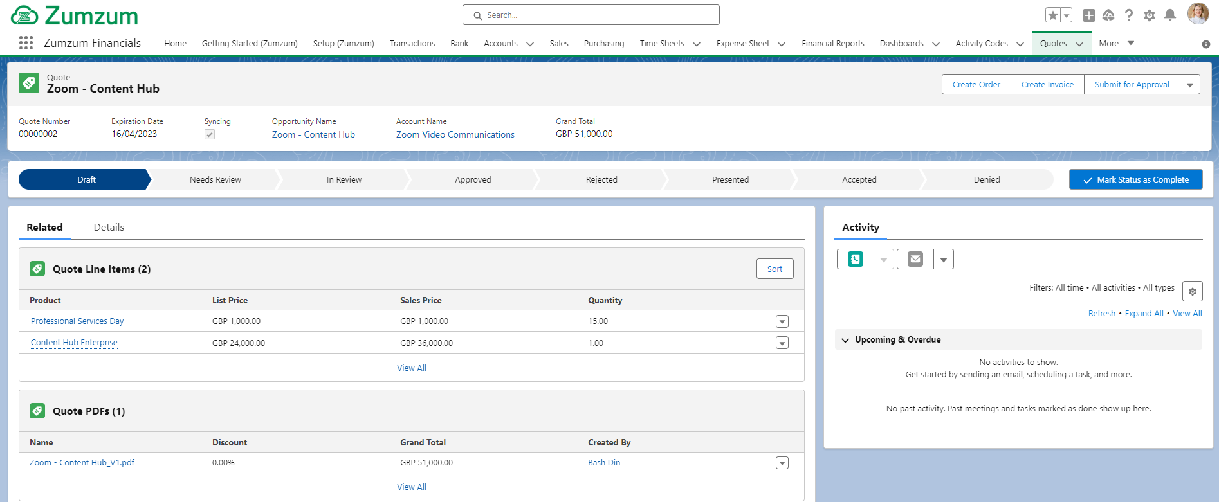Click Expand All in the Activity panel
The image size is (1219, 502).
pos(1144,314)
